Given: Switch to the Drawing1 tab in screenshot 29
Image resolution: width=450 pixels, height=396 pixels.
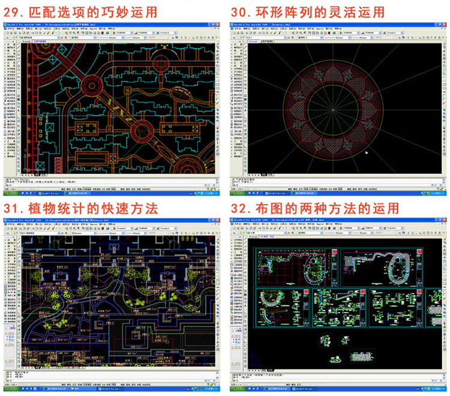Looking at the screenshot, I should (x=26, y=41).
